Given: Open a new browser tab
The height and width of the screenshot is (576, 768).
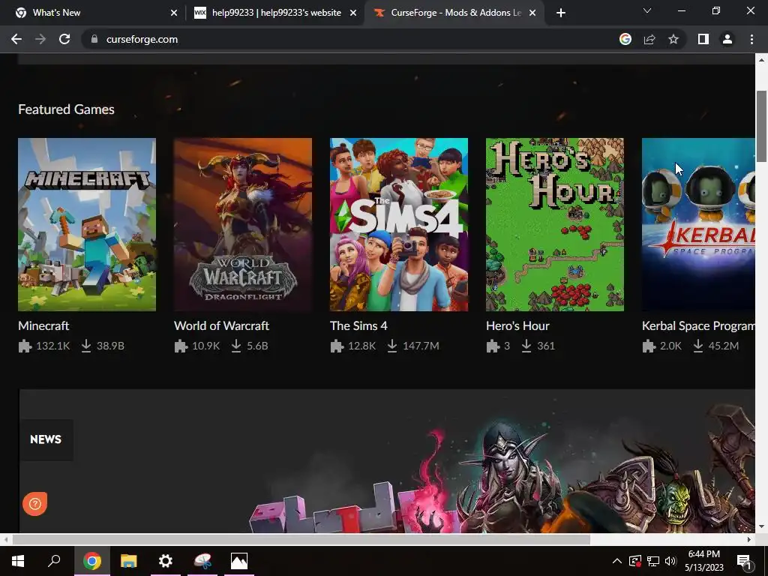Looking at the screenshot, I should click(x=561, y=13).
